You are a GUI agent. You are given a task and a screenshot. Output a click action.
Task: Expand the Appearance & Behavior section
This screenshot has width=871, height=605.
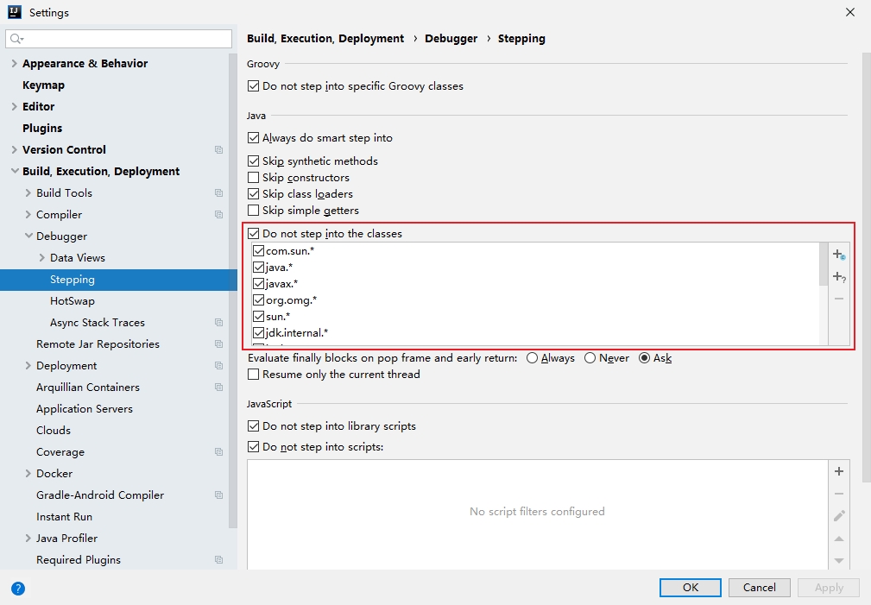pos(14,64)
